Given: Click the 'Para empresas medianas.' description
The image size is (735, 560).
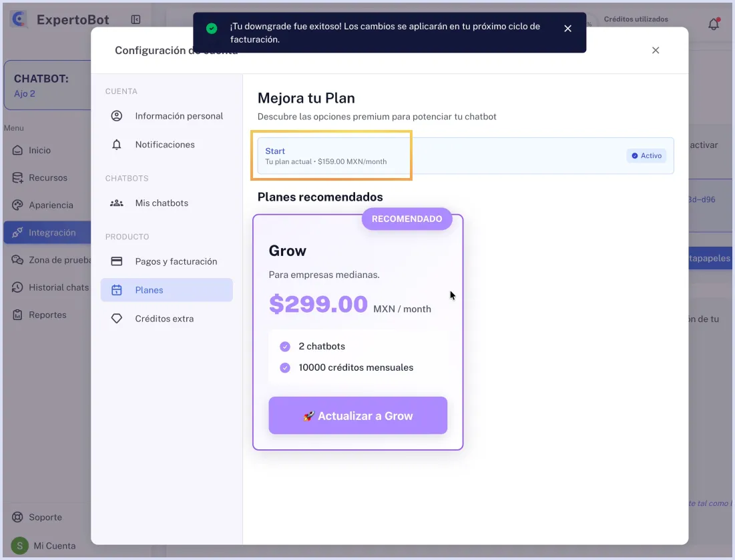Looking at the screenshot, I should pyautogui.click(x=324, y=275).
